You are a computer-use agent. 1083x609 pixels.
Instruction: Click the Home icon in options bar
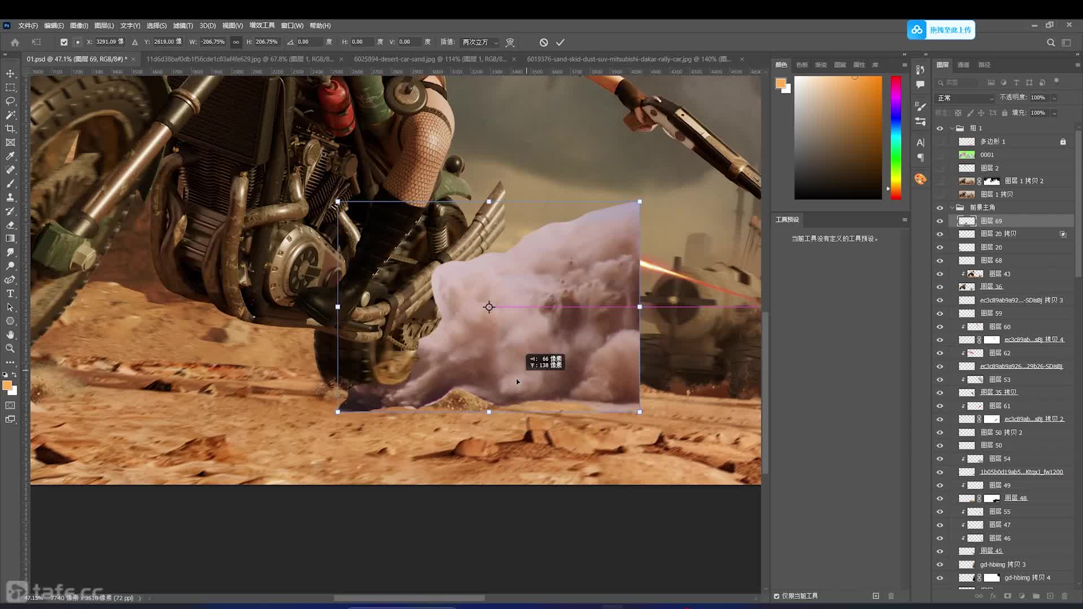15,42
